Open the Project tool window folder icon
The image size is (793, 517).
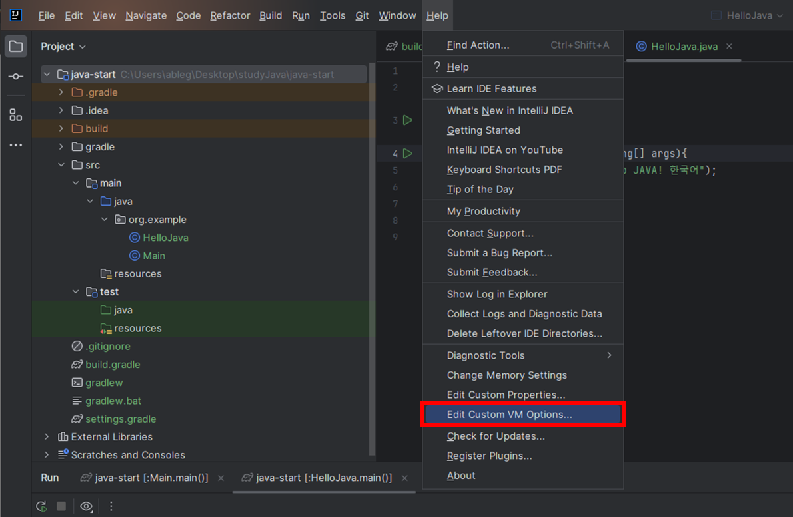tap(16, 47)
